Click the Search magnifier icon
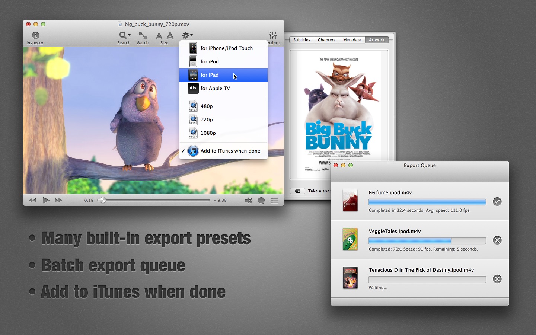 (122, 35)
